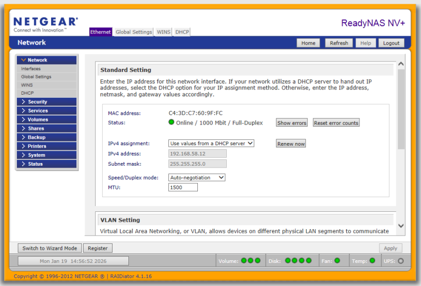This screenshot has width=421, height=286.
Task: Select Interfaces in sidebar
Action: (31, 69)
